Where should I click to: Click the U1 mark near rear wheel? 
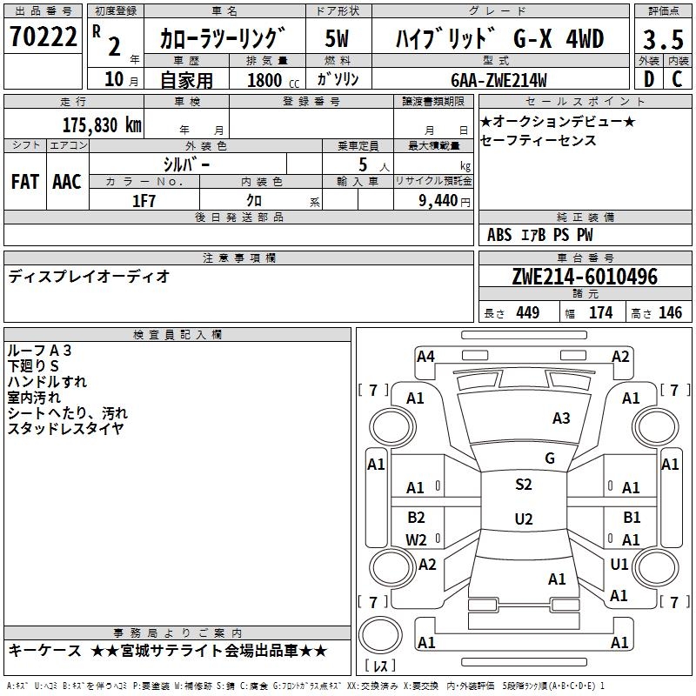(619, 565)
